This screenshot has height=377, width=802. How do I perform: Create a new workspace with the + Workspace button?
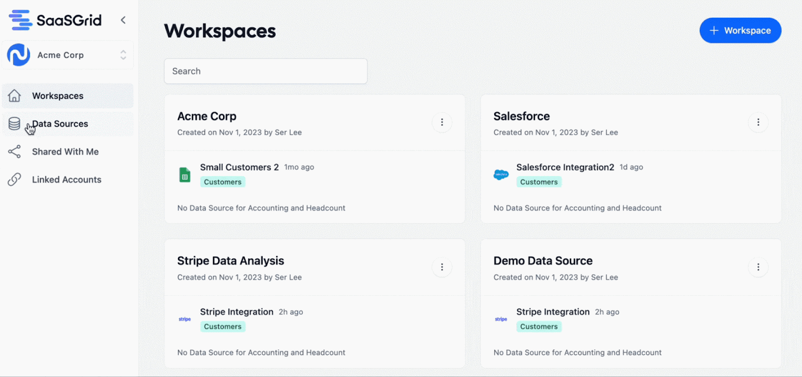coord(740,31)
